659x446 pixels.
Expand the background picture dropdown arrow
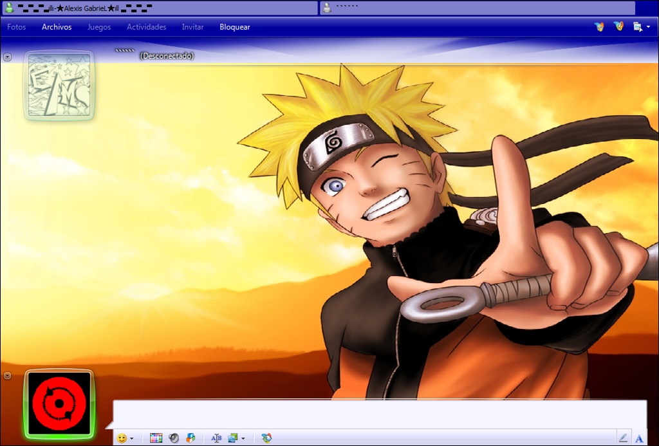pos(243,439)
